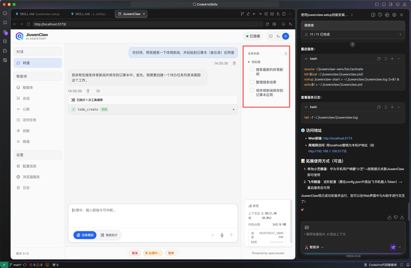Open page in external browser icon
This screenshot has height=268, width=411.
[x=267, y=24]
